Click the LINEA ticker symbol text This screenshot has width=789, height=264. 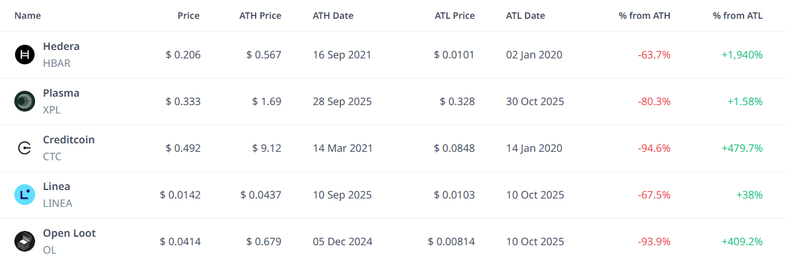pyautogui.click(x=57, y=204)
